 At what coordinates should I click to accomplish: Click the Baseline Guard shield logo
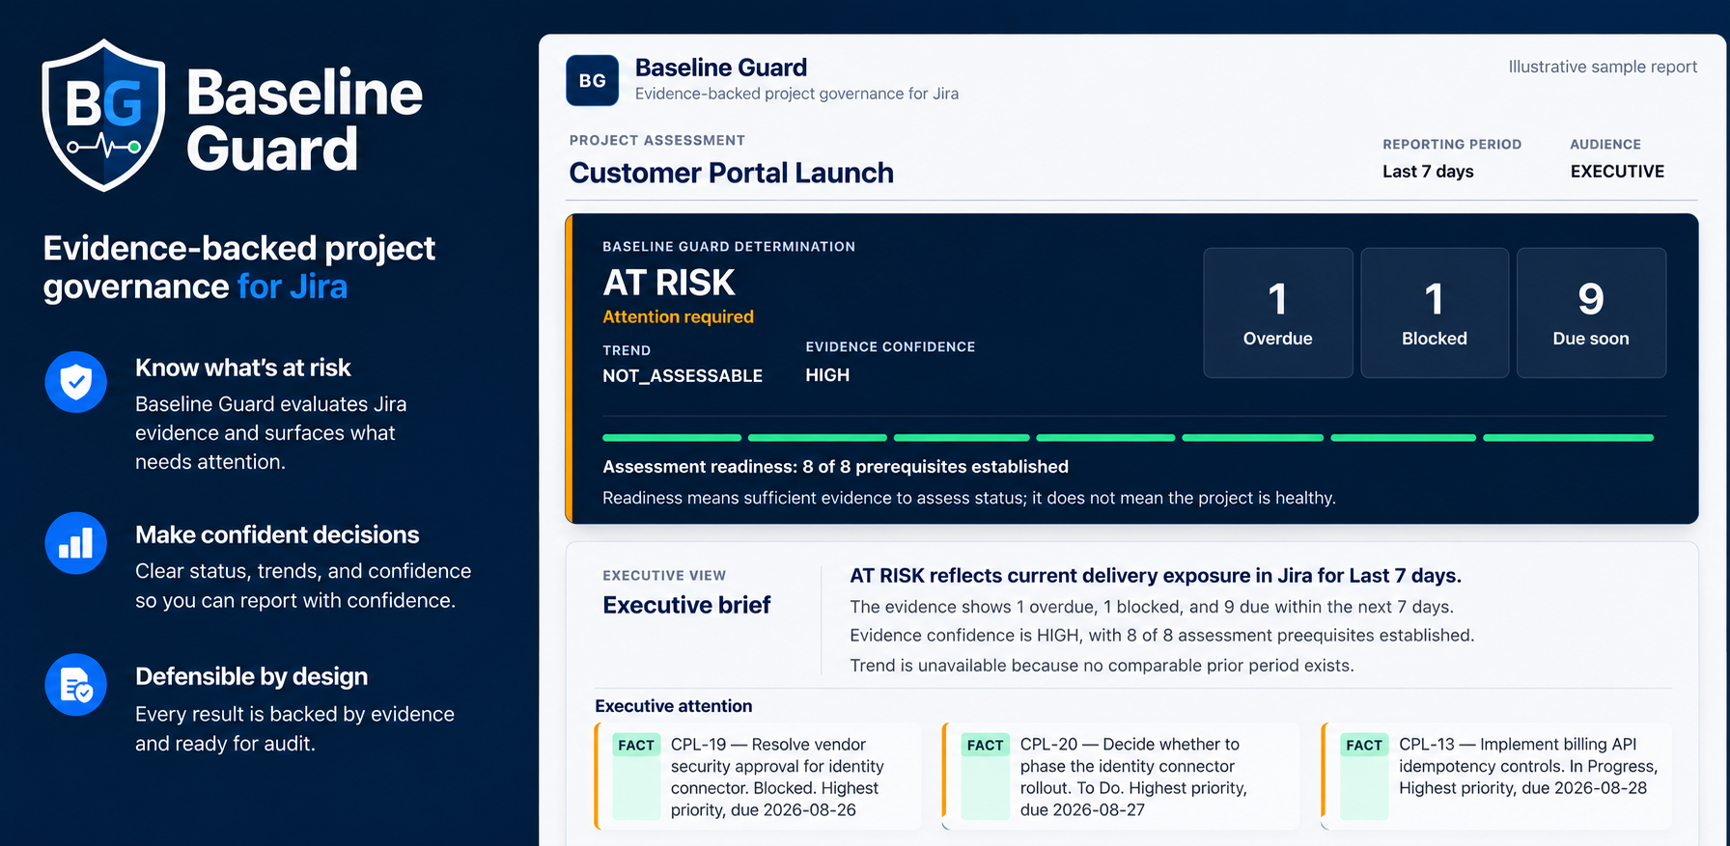click(104, 115)
